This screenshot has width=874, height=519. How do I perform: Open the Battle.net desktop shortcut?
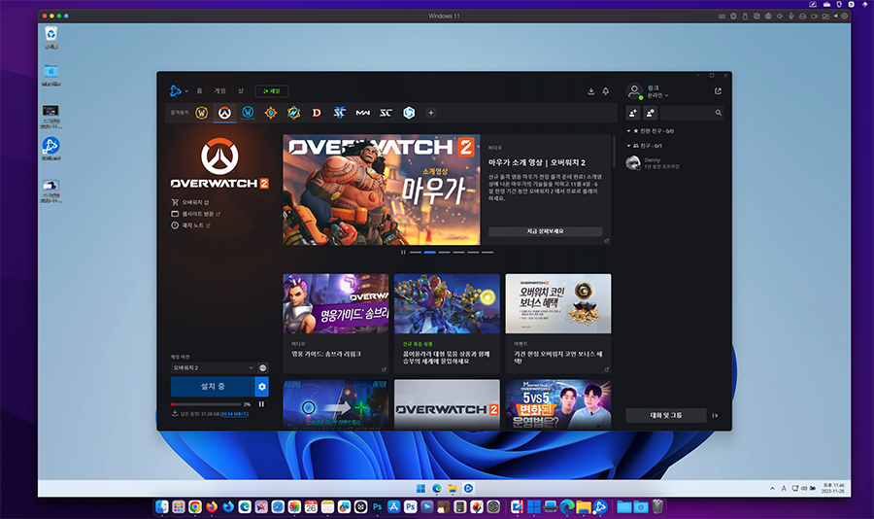(50, 149)
